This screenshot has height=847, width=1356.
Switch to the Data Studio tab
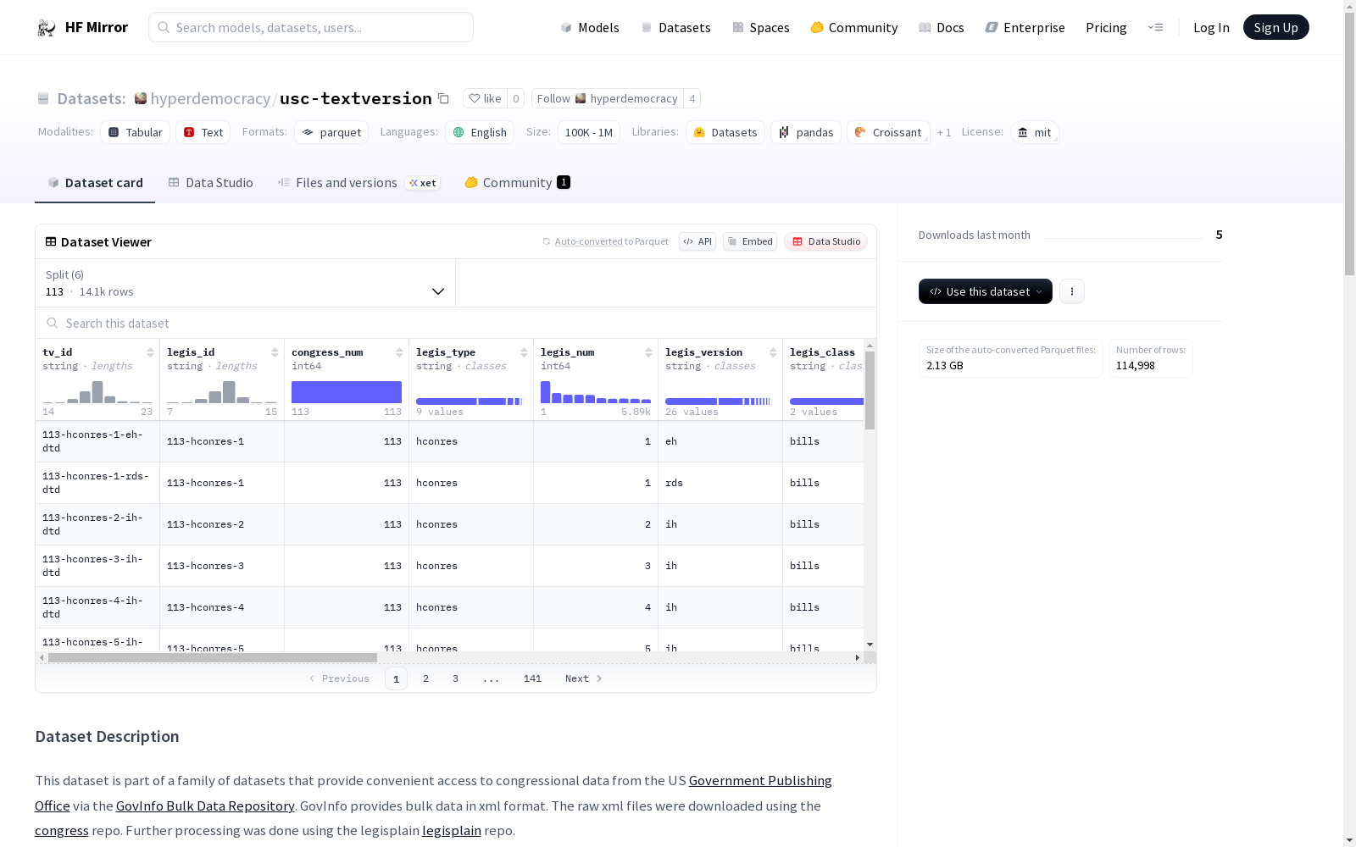(x=210, y=183)
